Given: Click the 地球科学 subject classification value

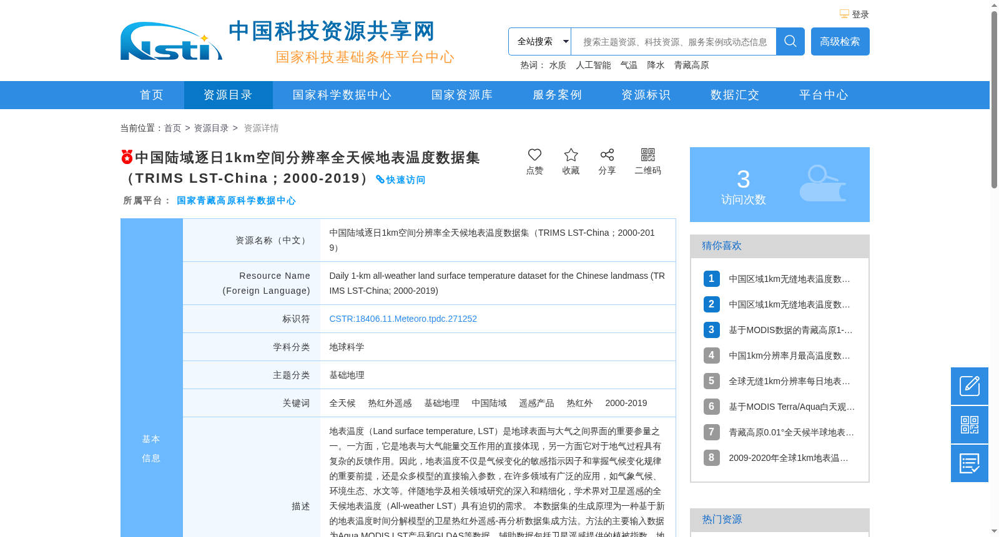Looking at the screenshot, I should pos(347,347).
